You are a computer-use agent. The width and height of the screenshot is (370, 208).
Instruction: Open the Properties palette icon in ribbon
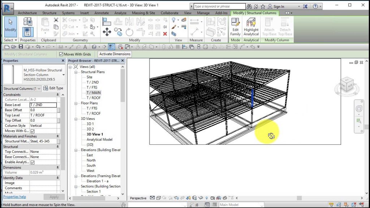pyautogui.click(x=27, y=32)
